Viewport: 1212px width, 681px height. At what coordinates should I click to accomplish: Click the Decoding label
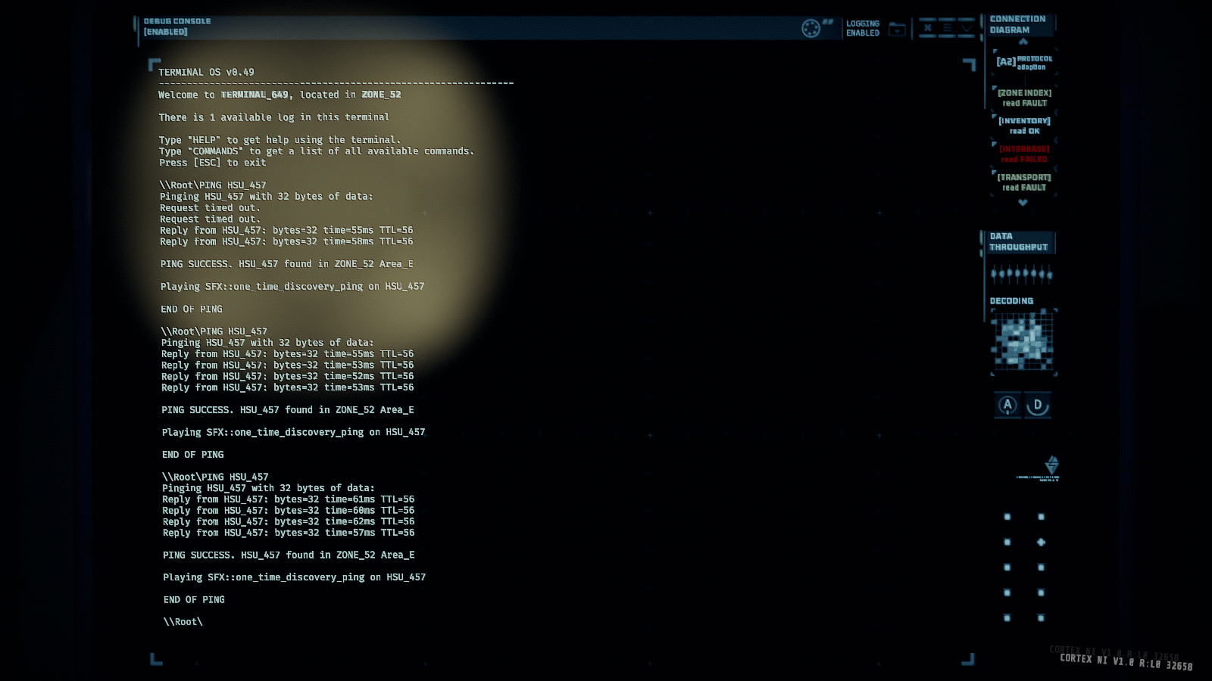tap(1011, 301)
